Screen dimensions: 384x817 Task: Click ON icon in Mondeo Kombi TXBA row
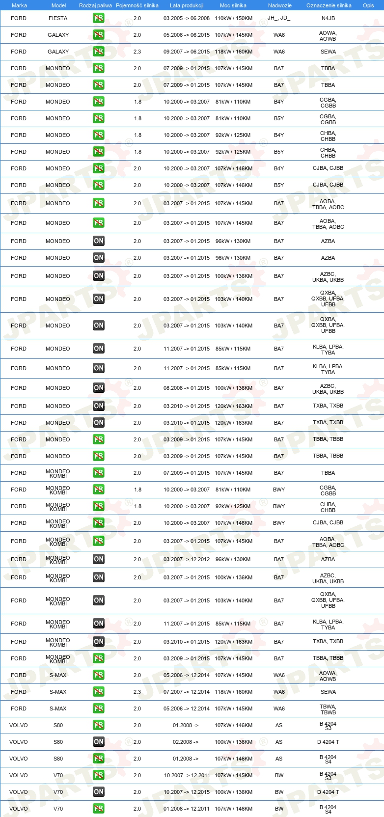(99, 642)
